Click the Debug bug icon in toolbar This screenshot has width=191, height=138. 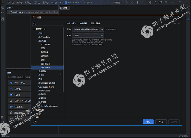132,2
